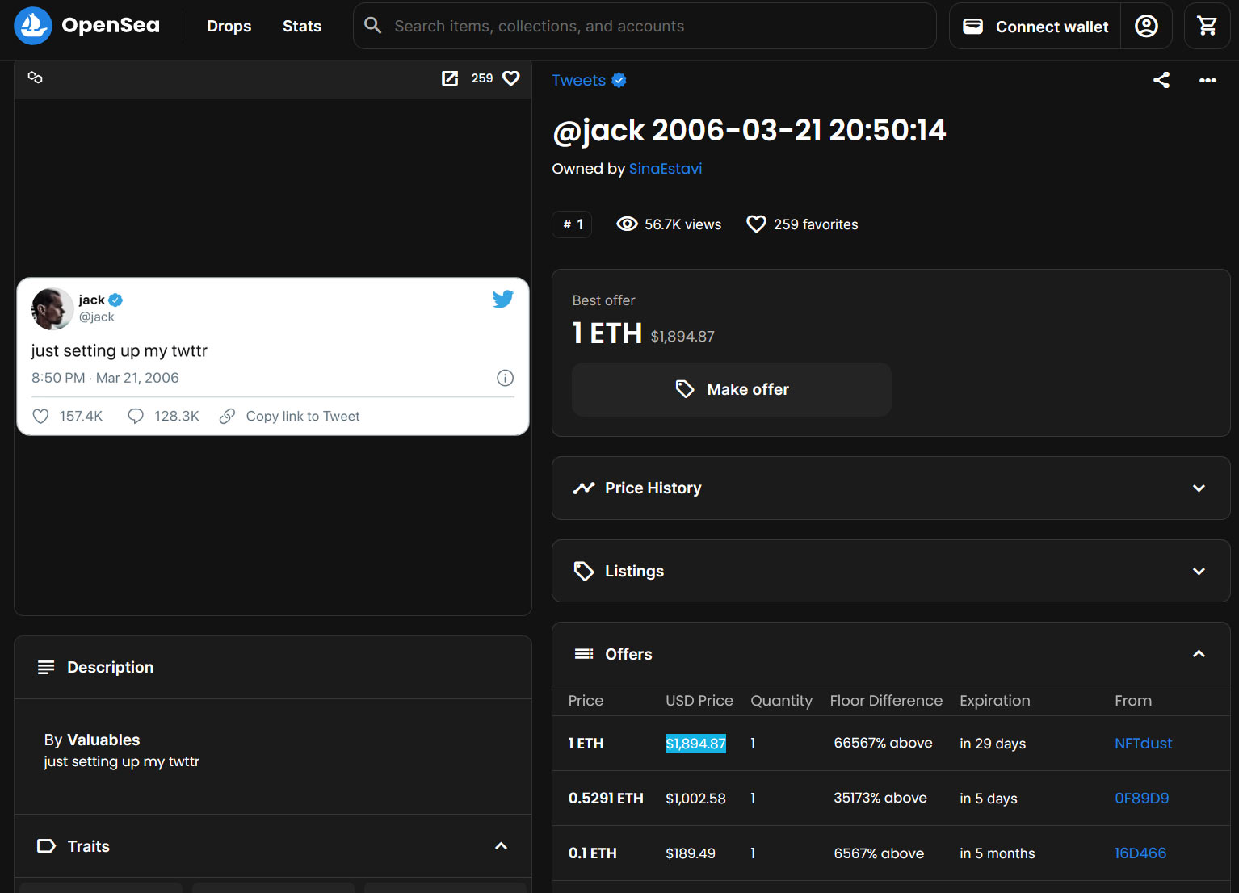Click the Make offer tag icon
This screenshot has width=1239, height=893.
coord(684,389)
